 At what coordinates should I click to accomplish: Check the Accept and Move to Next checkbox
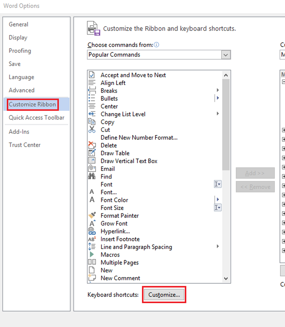coord(92,75)
